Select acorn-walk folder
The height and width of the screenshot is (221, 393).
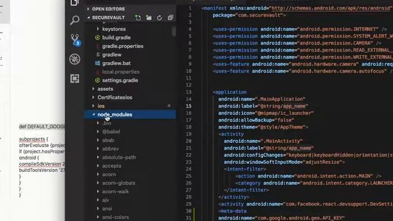[115, 192]
